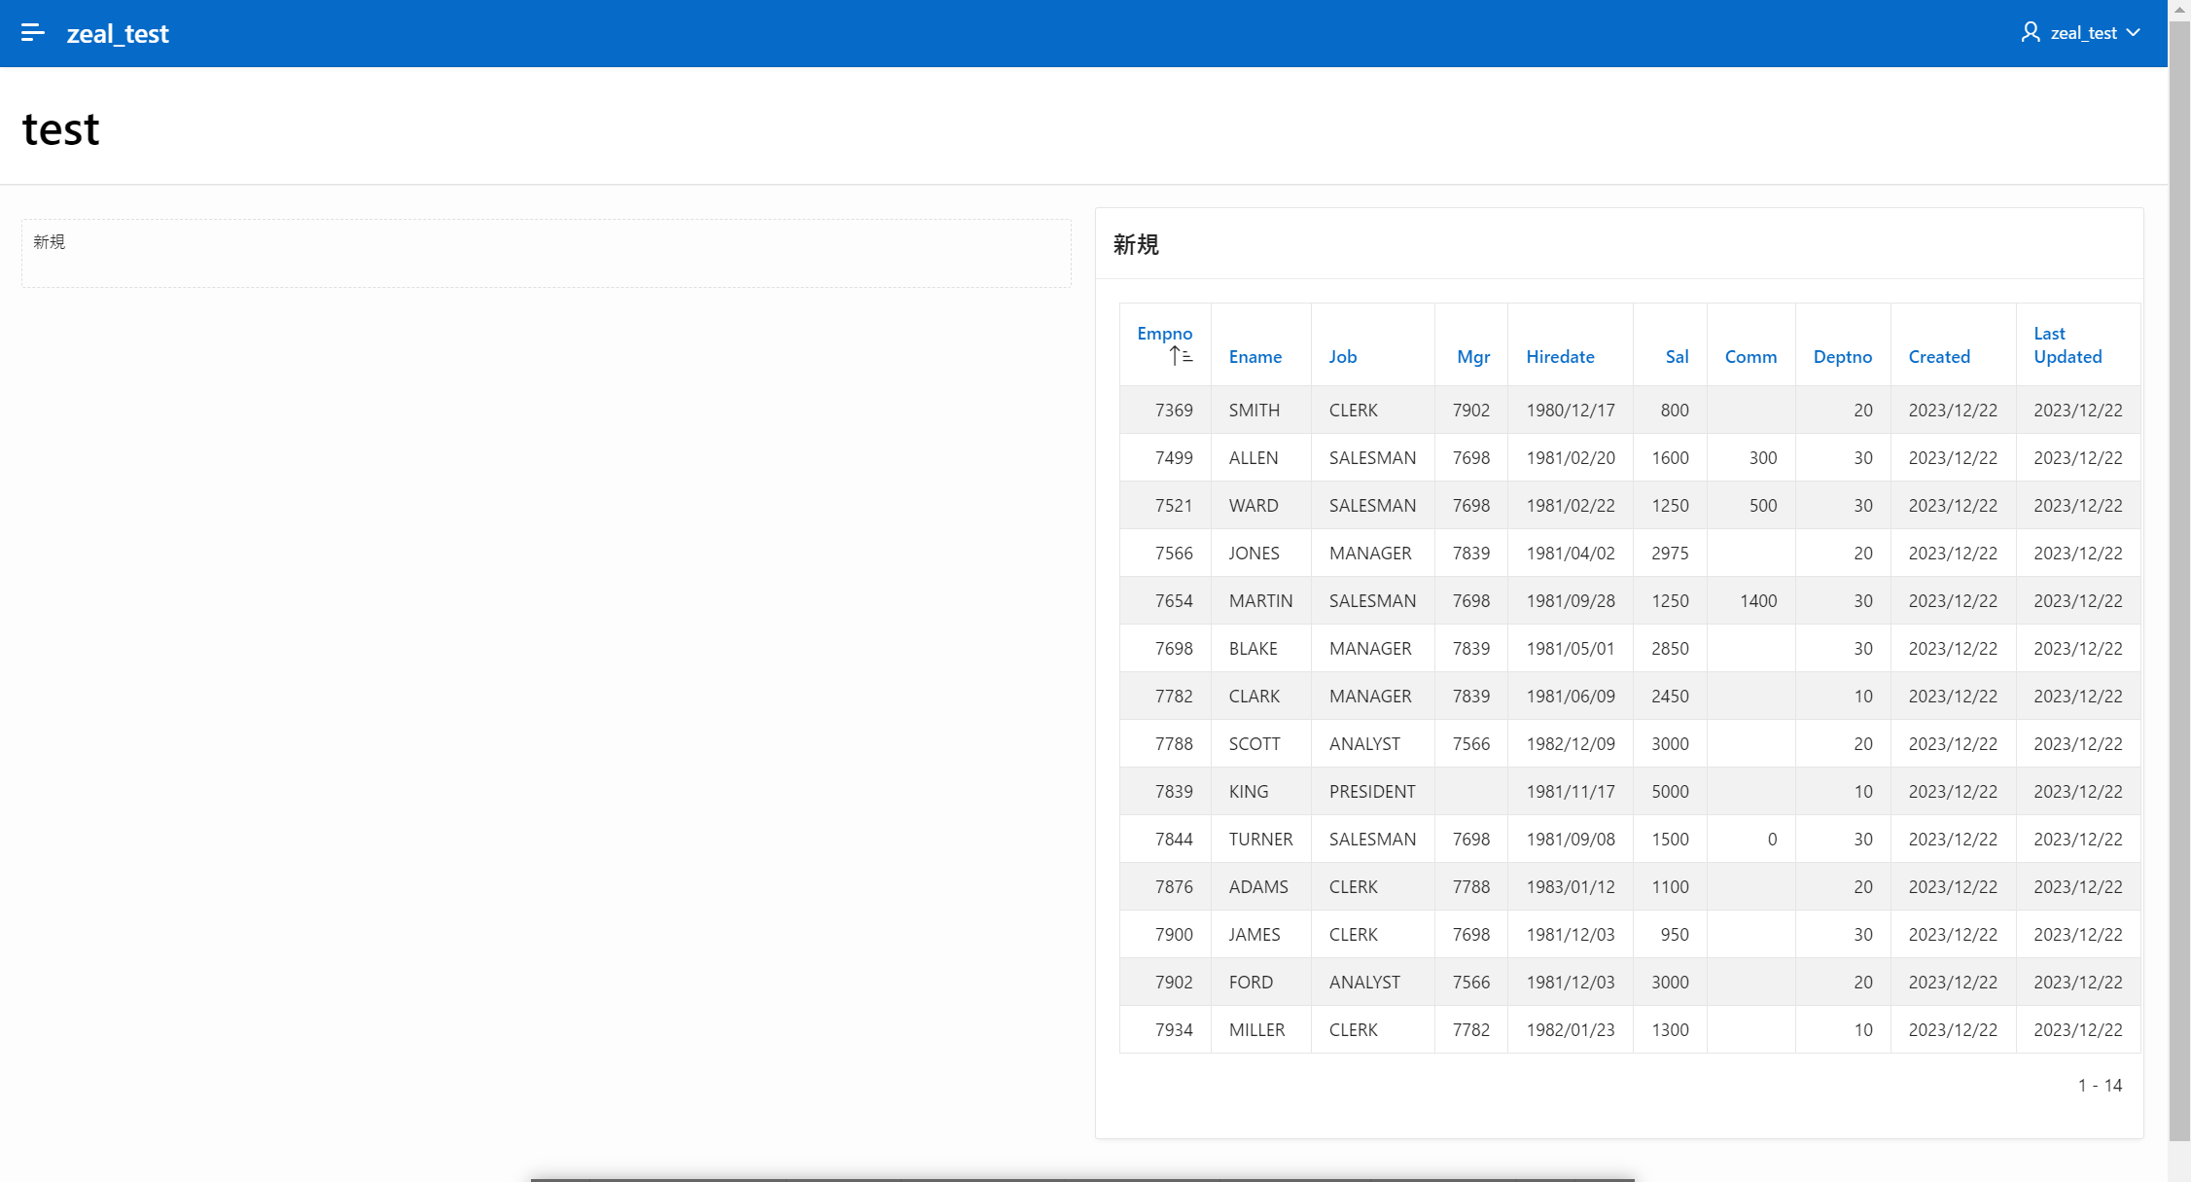Click the Empno column header text
The height and width of the screenshot is (1182, 2191).
coord(1164,334)
